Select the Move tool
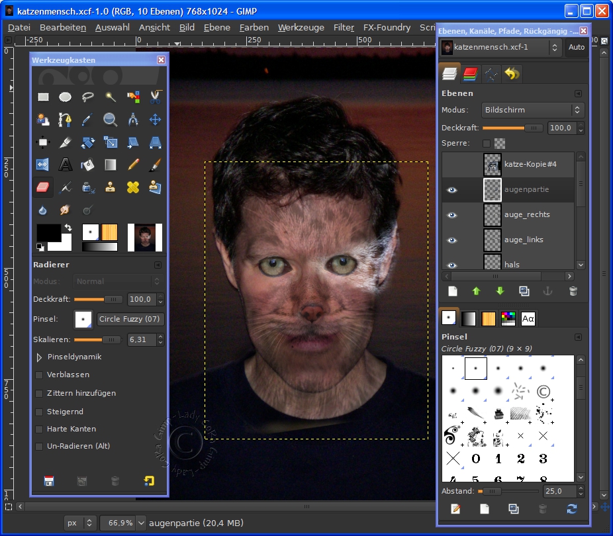The image size is (613, 536). [x=155, y=120]
